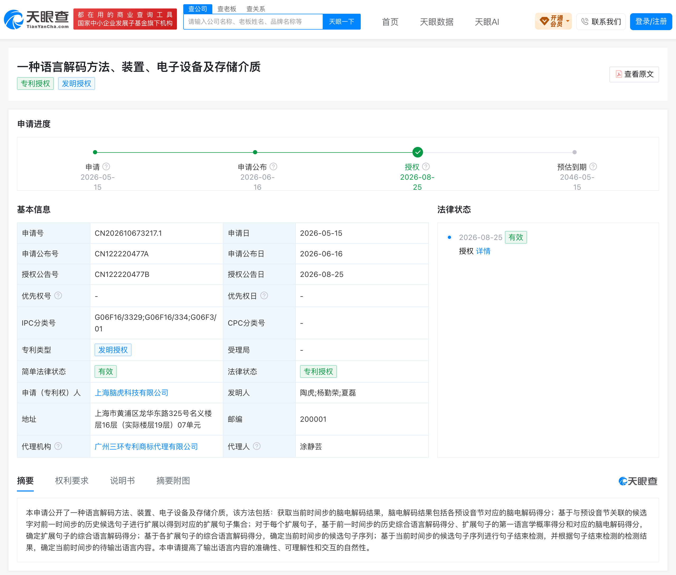Click question icon next to 优先权号

pyautogui.click(x=58, y=296)
